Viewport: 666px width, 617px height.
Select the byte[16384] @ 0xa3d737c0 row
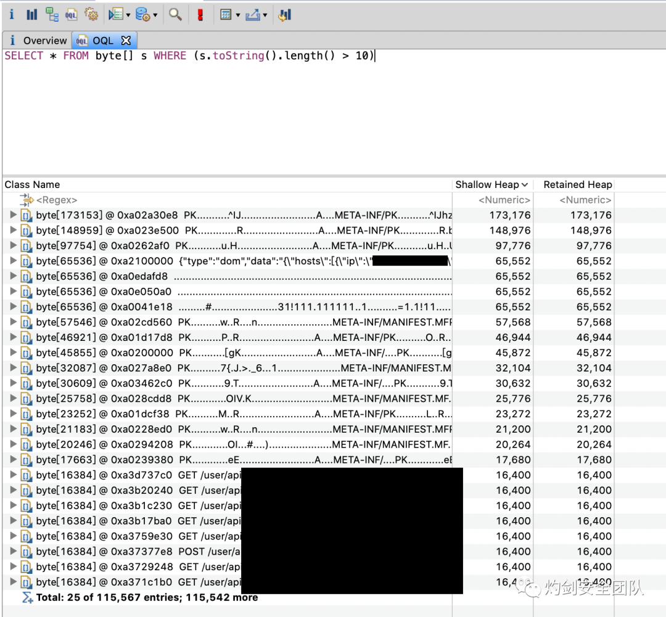(x=308, y=475)
